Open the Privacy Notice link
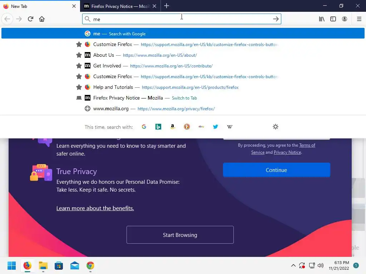This screenshot has height=274, width=366. [287, 152]
